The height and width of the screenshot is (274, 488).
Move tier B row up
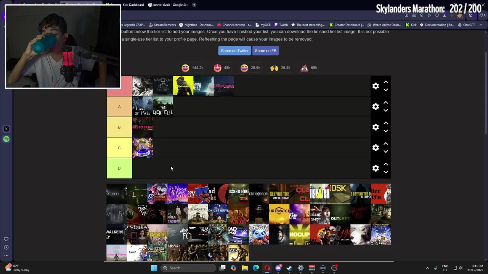[x=386, y=123]
